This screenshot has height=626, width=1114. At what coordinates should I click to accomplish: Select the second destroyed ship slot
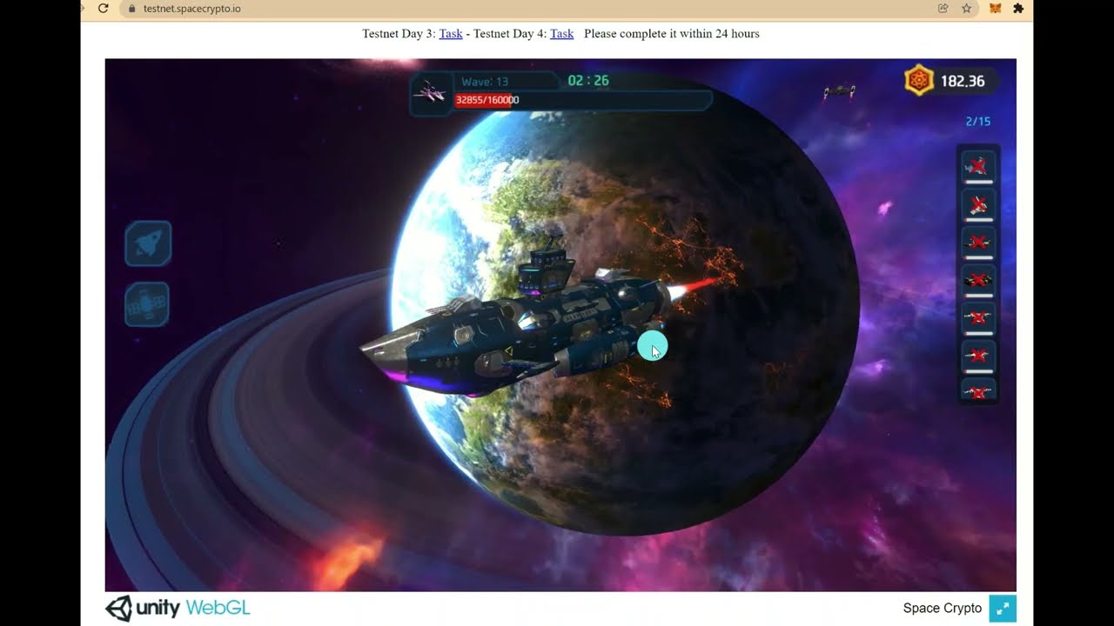979,205
